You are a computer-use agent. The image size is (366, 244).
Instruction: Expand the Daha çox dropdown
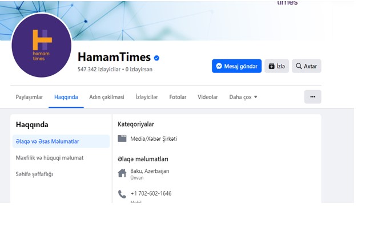243,97
